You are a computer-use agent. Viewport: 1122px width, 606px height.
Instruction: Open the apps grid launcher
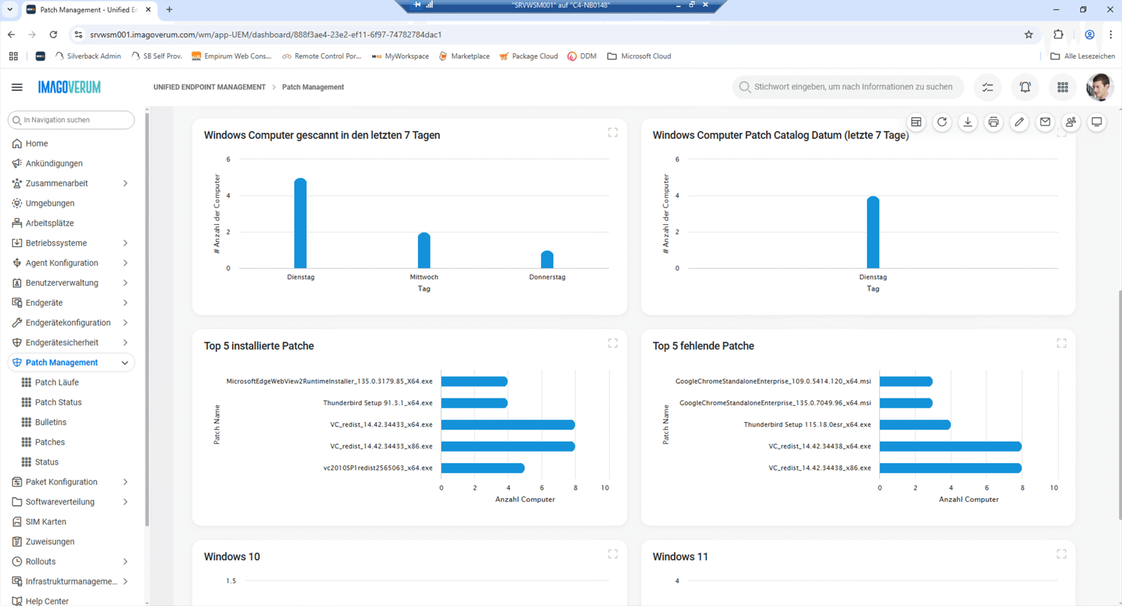click(1062, 87)
